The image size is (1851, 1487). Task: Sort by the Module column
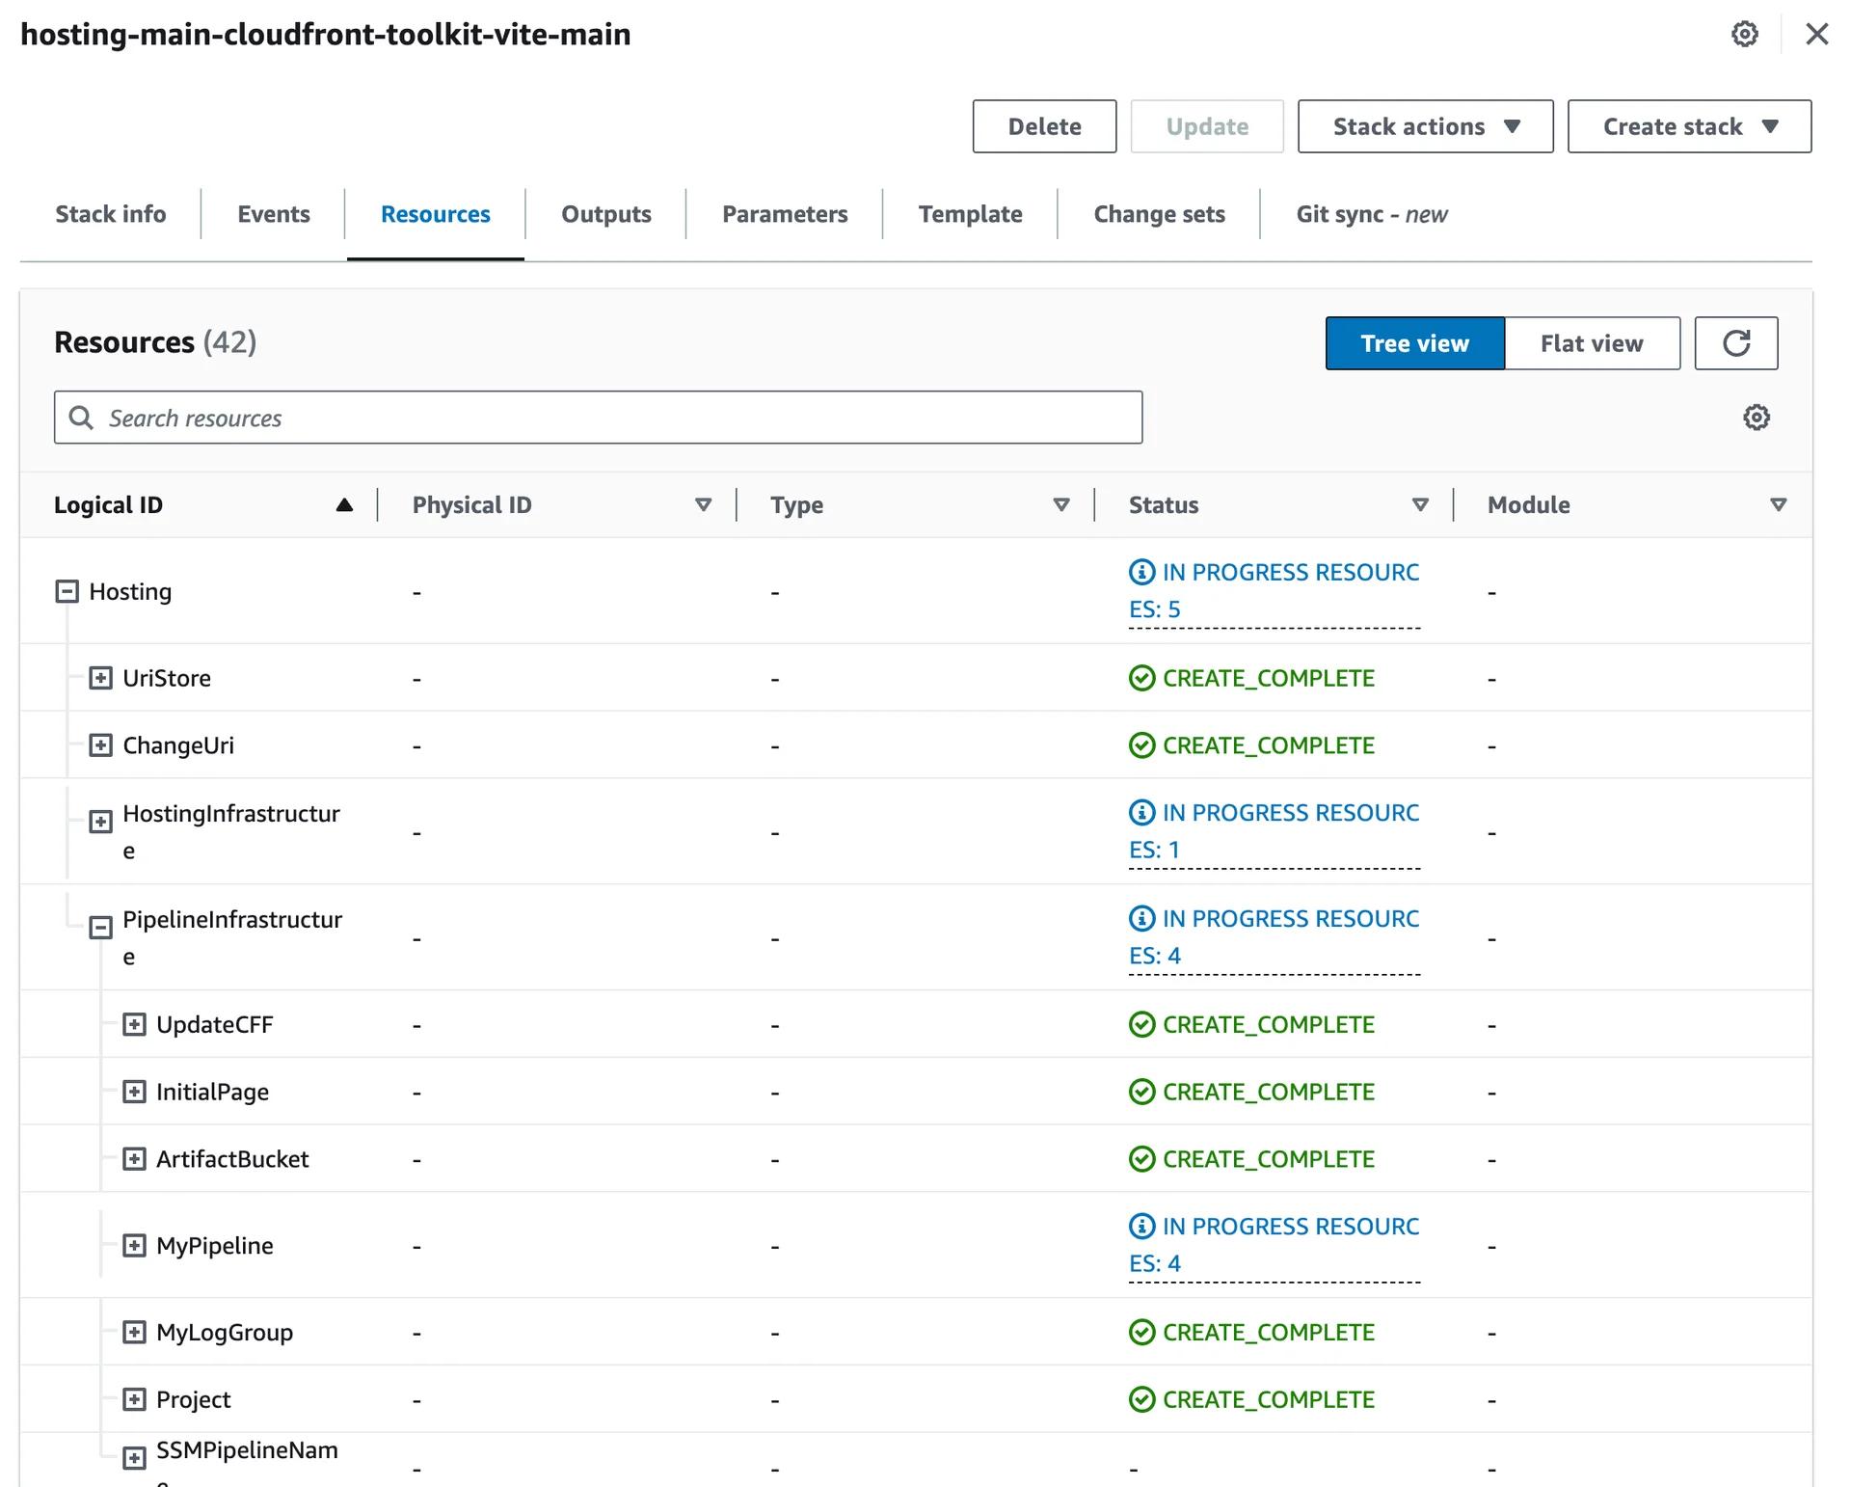pos(1779,504)
